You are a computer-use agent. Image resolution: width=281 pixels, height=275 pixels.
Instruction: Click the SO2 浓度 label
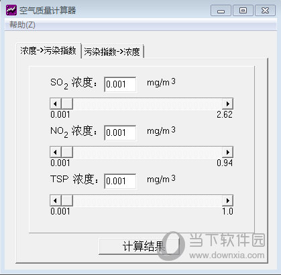click(74, 83)
